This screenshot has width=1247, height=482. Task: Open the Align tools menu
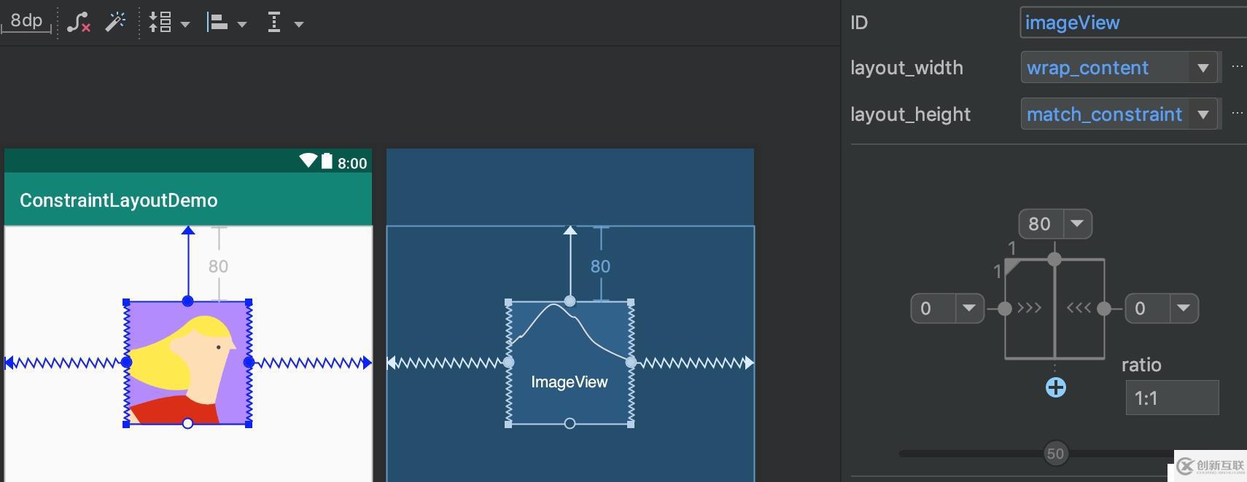(x=226, y=23)
